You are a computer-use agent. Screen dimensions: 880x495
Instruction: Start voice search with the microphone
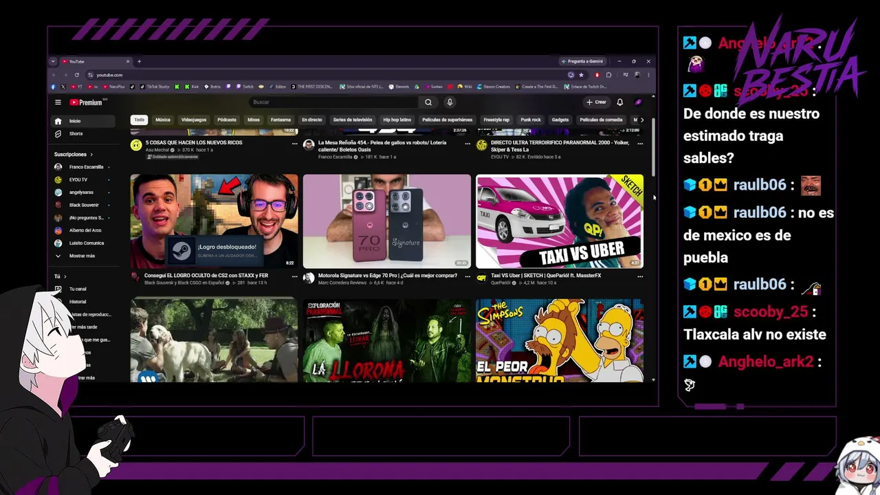450,102
